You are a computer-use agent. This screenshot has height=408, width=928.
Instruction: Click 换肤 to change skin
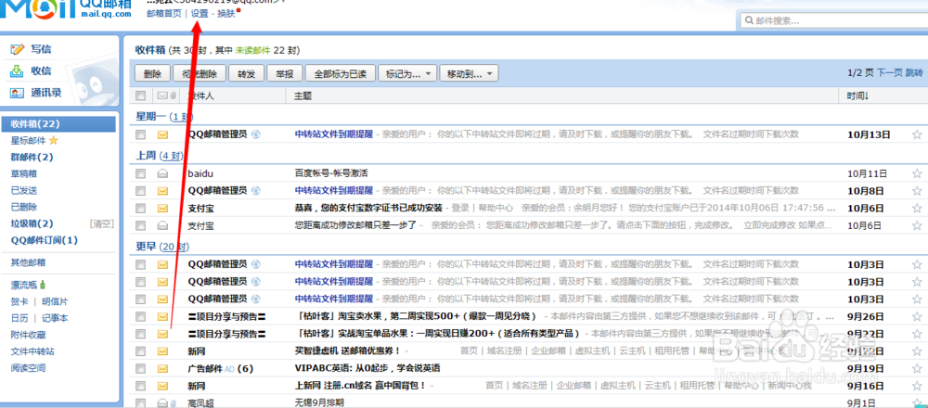[x=226, y=13]
